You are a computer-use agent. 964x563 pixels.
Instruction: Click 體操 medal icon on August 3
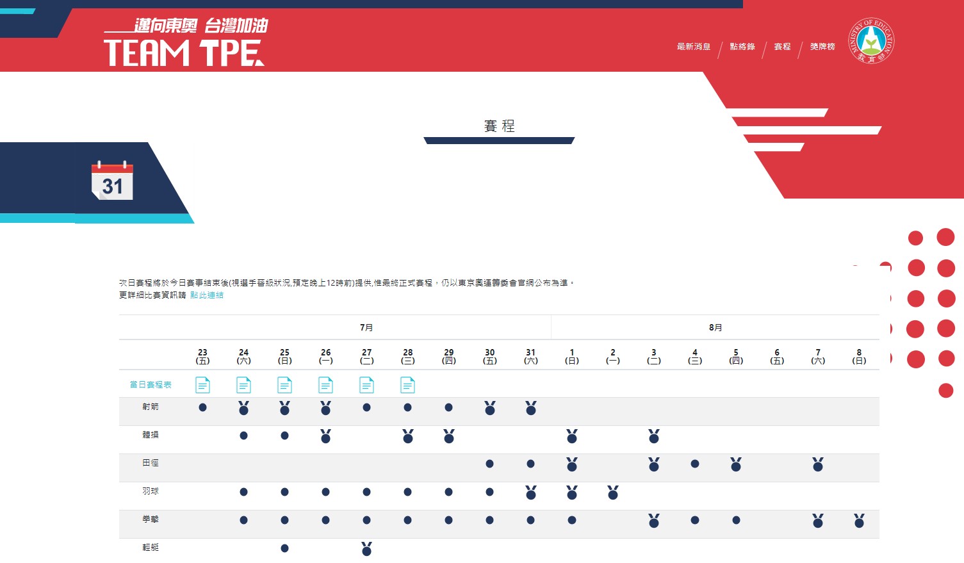coord(654,436)
